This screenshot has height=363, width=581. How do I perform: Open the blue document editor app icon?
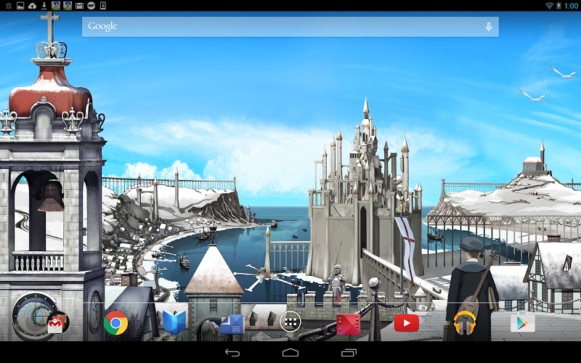click(x=232, y=324)
